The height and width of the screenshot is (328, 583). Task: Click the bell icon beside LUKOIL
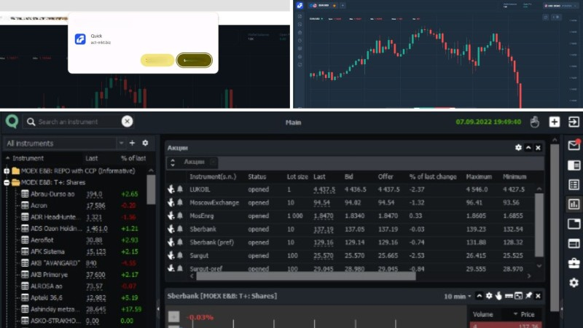(179, 190)
